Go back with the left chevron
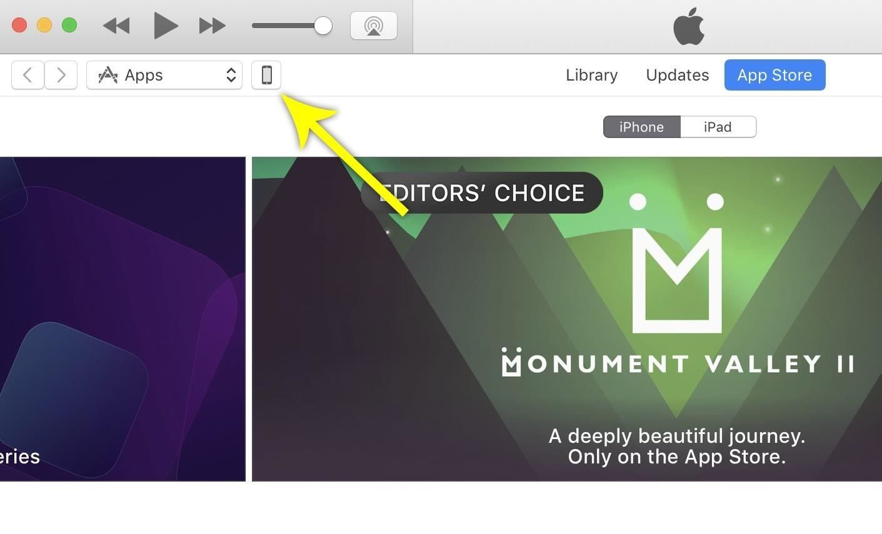 pyautogui.click(x=28, y=75)
